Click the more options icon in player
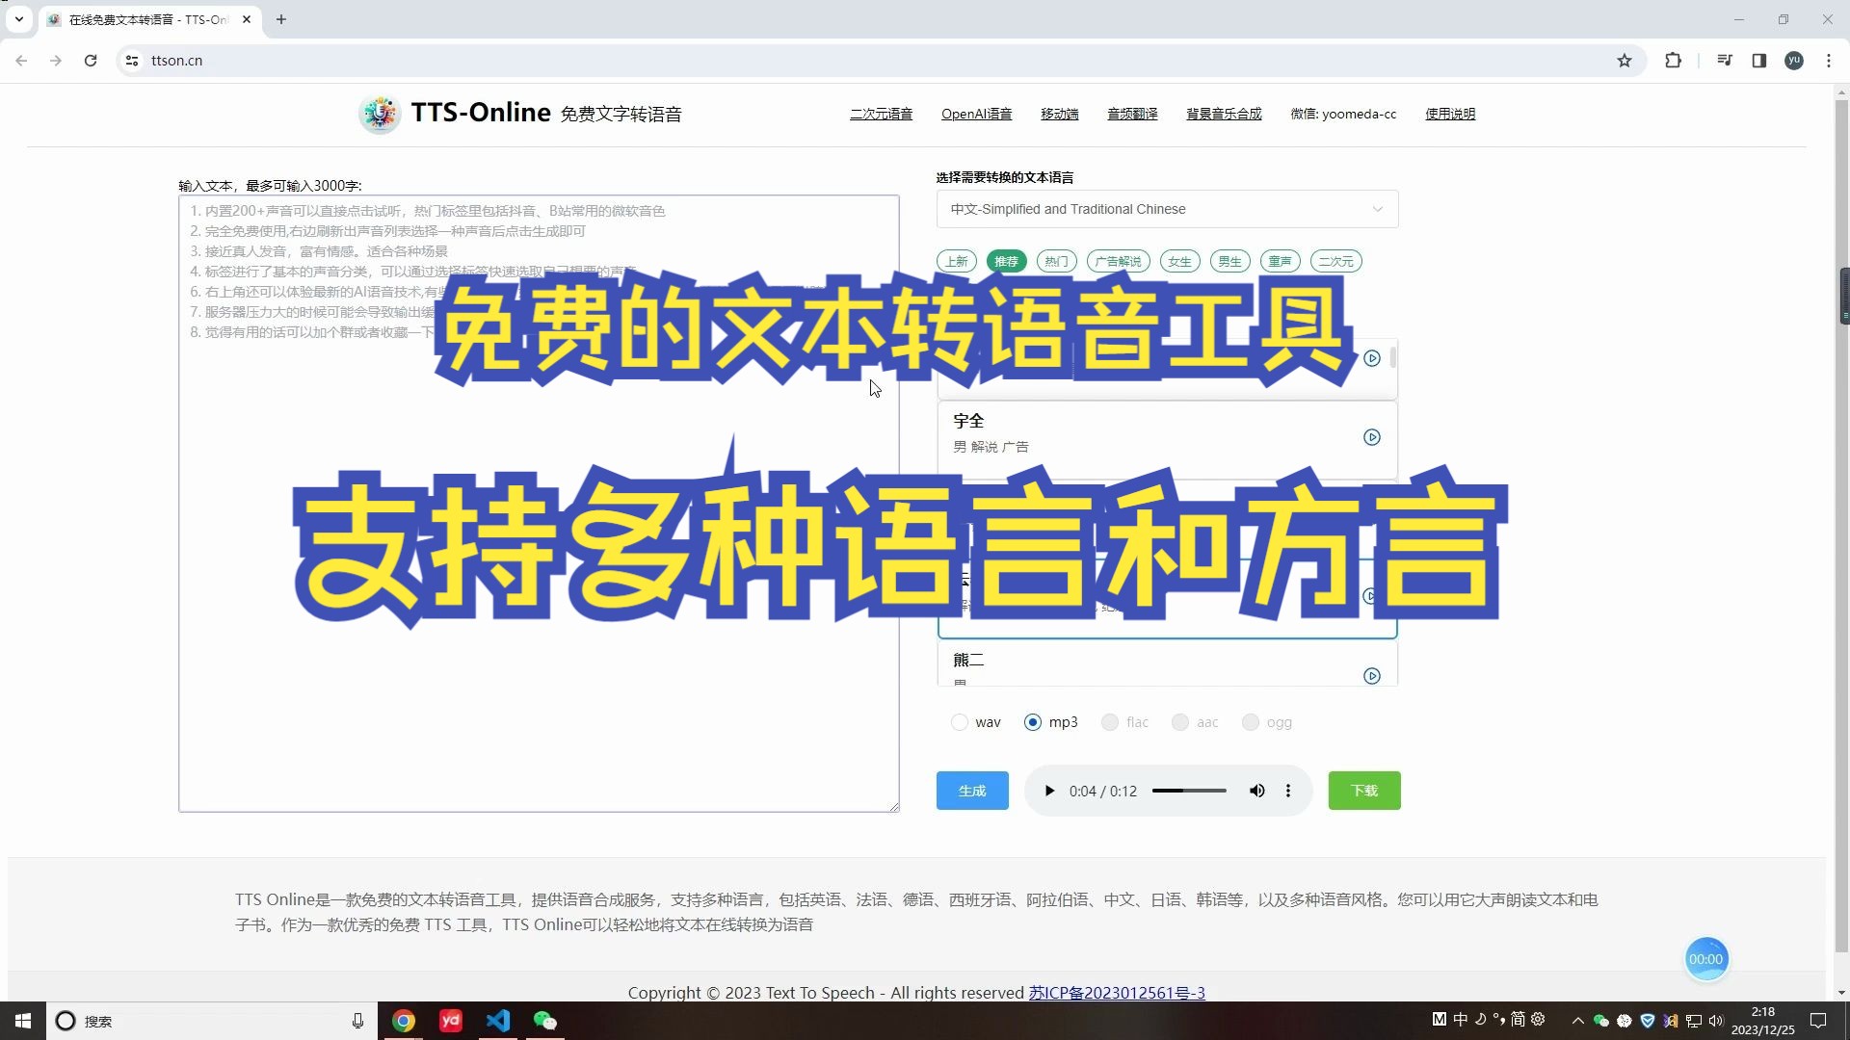This screenshot has height=1040, width=1850. [x=1288, y=790]
